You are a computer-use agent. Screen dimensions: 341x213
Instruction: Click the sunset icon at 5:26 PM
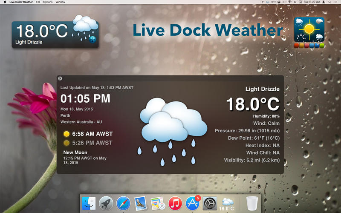click(66, 143)
